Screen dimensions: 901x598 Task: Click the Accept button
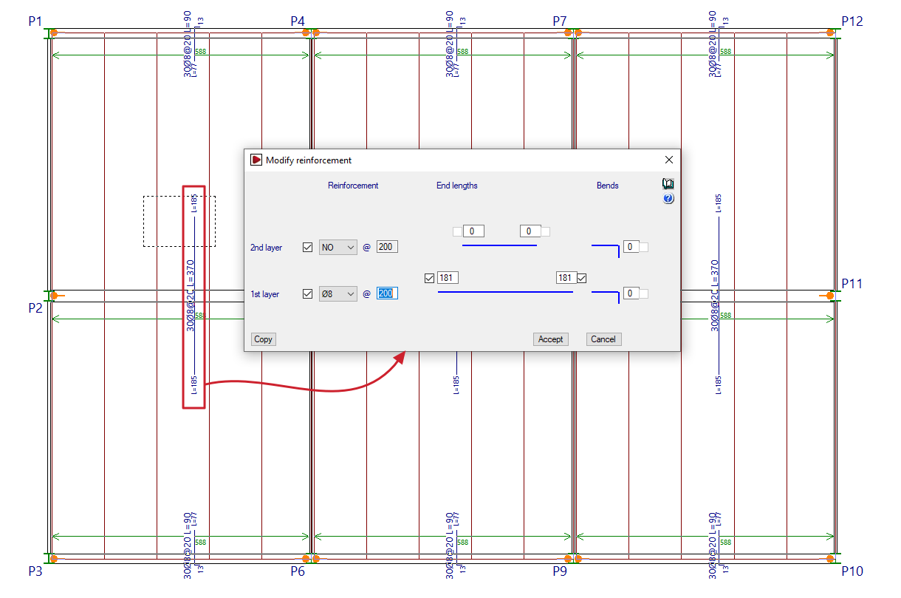(x=550, y=339)
